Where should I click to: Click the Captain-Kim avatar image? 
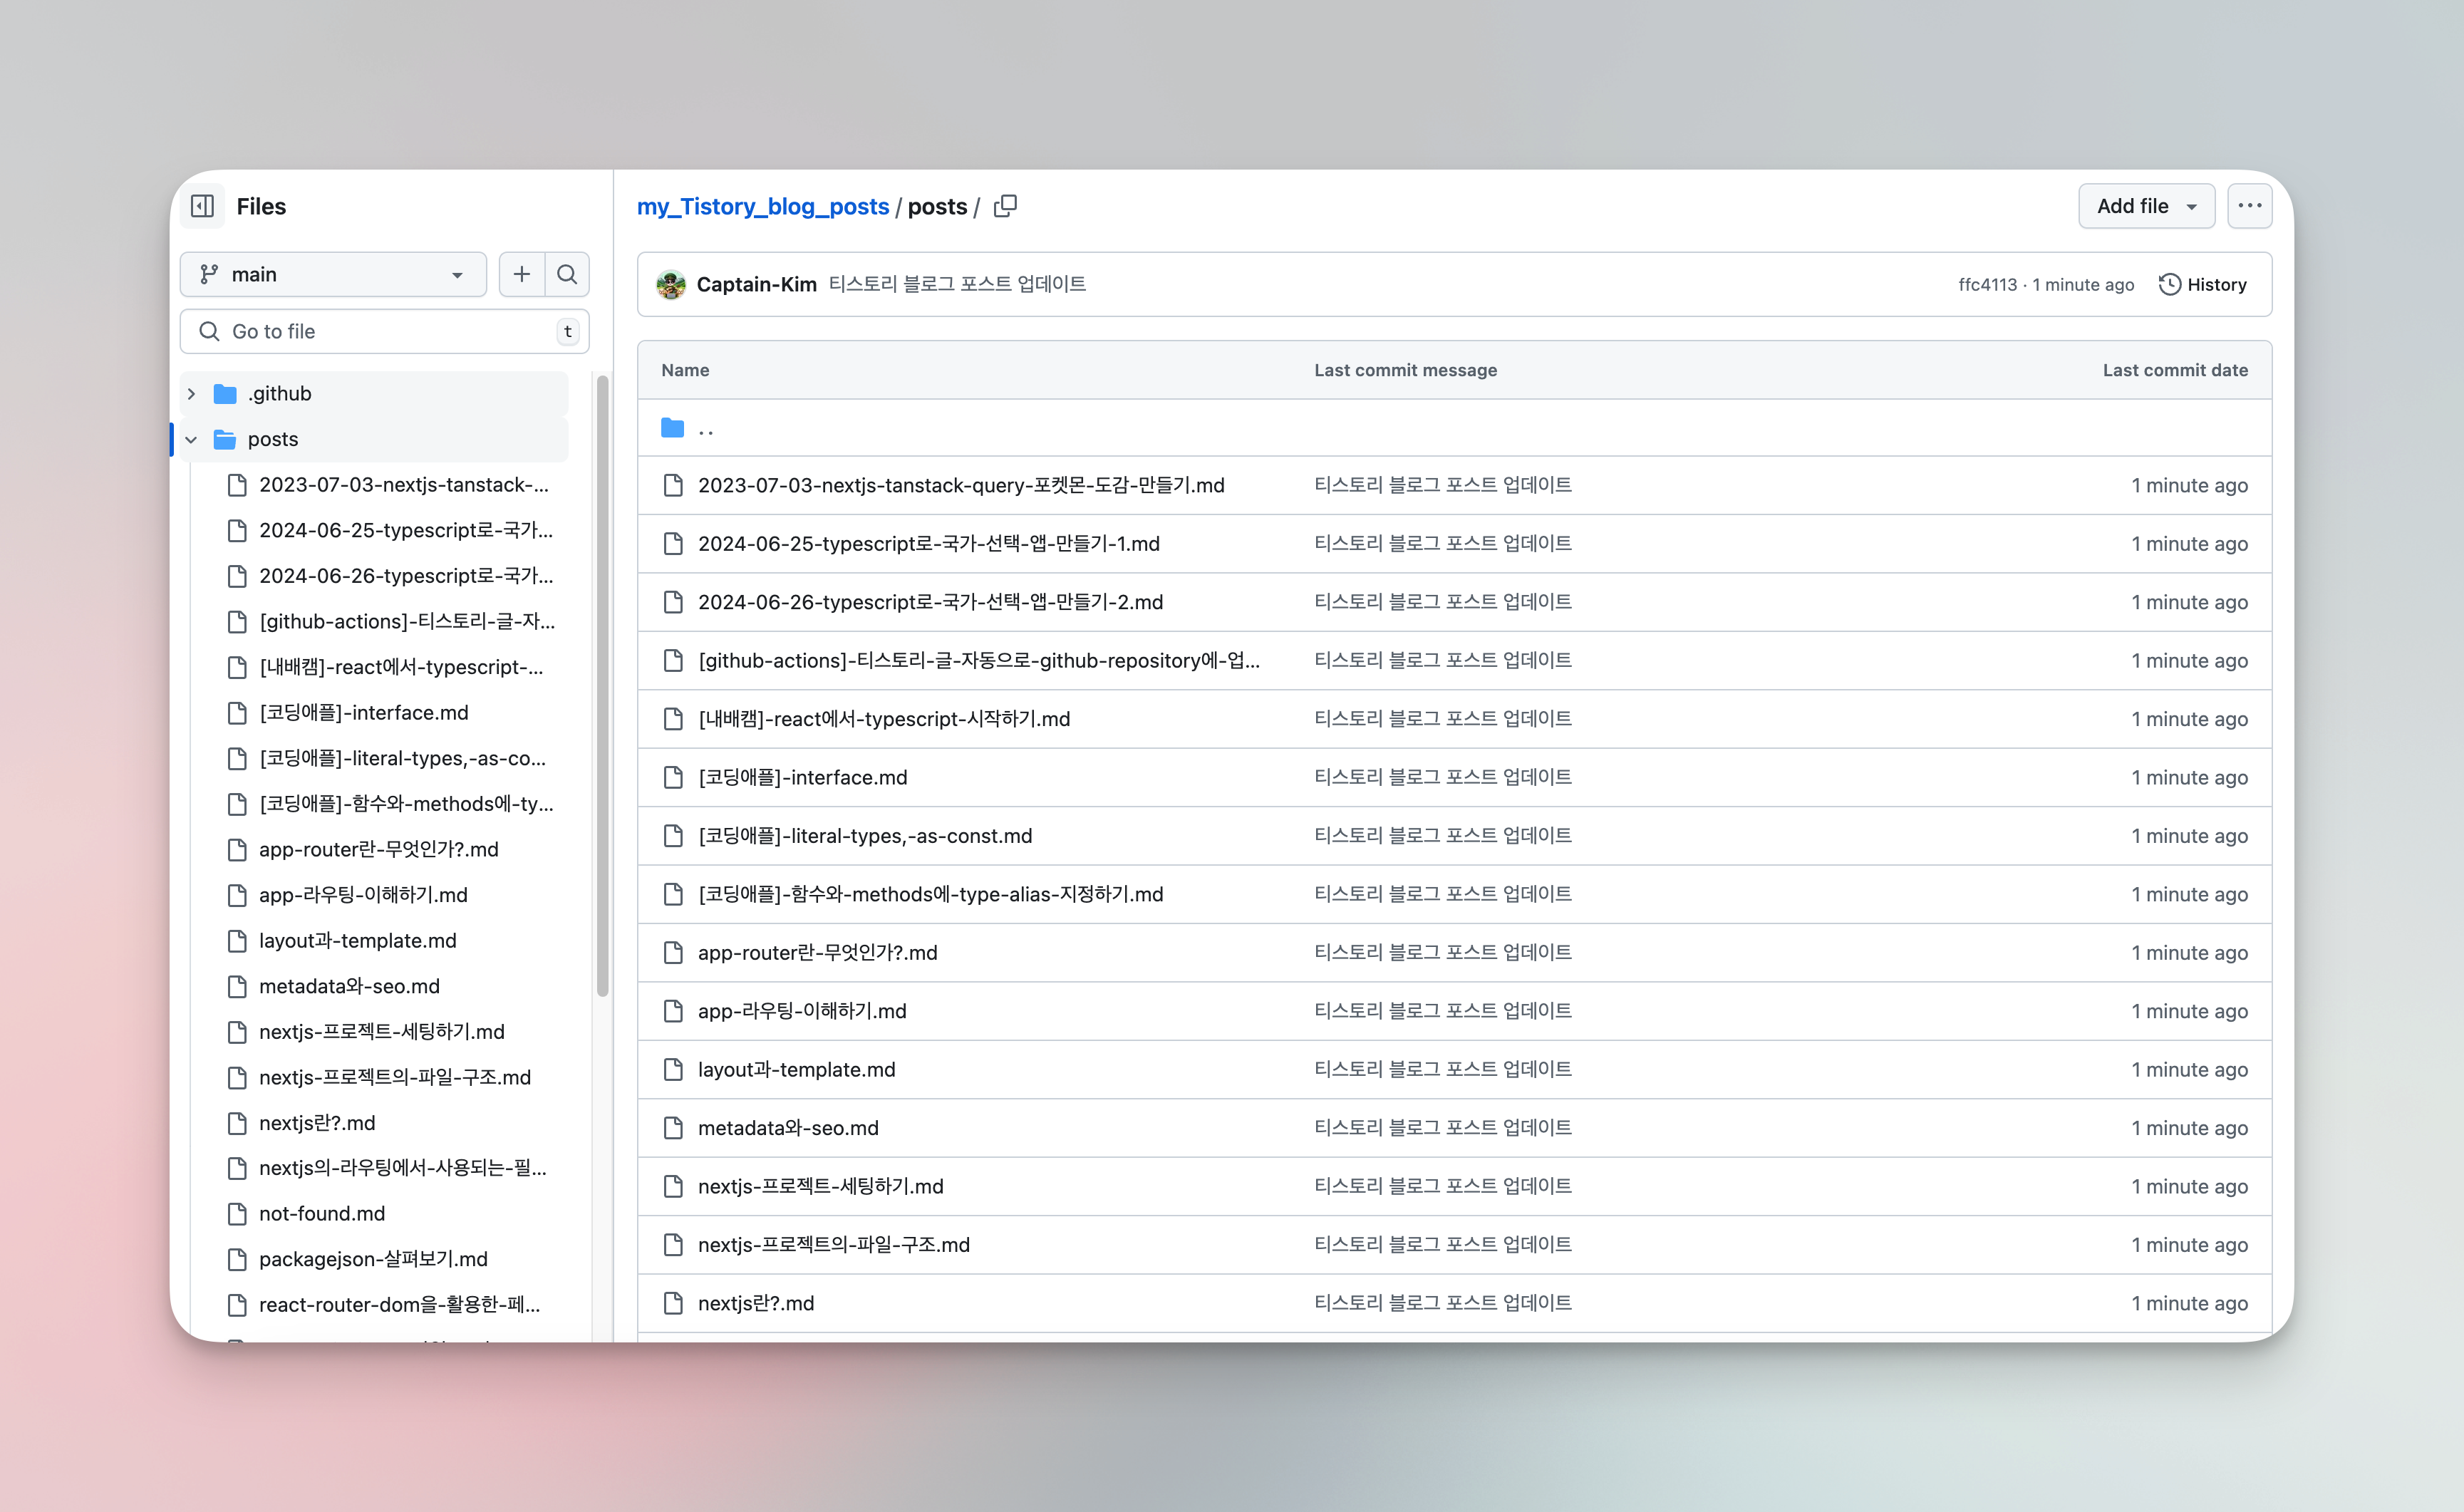pyautogui.click(x=670, y=285)
